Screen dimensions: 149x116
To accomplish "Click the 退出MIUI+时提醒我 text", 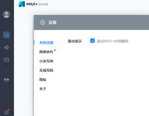I will [x=112, y=41].
